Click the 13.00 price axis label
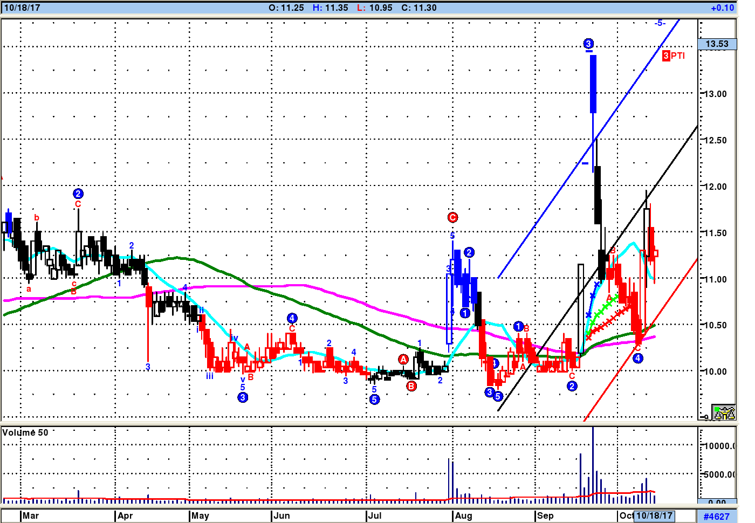Image resolution: width=755 pixels, height=523 pixels. 716,94
